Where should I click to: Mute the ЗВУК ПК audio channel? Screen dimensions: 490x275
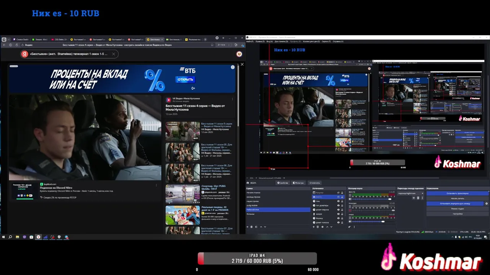[x=350, y=199]
